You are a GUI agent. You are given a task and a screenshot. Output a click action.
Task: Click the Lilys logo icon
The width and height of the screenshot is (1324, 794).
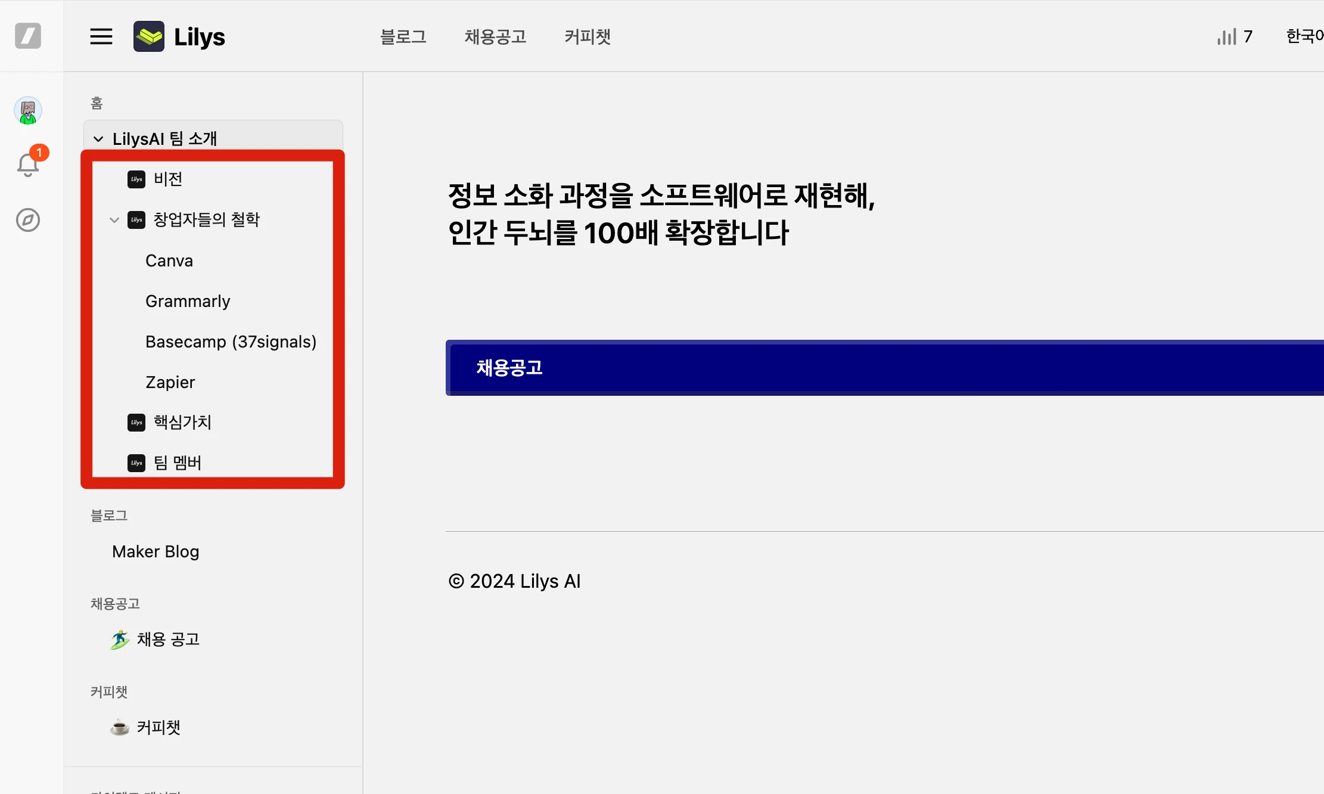(x=149, y=36)
